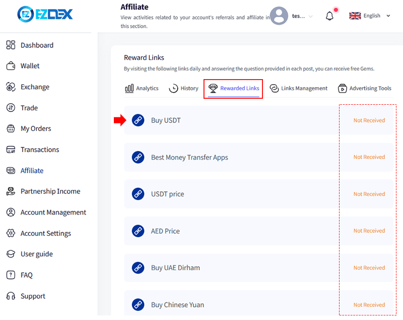Click the chain link icon beside Buy USDT
Screen dimensions: 403x320
(138, 120)
